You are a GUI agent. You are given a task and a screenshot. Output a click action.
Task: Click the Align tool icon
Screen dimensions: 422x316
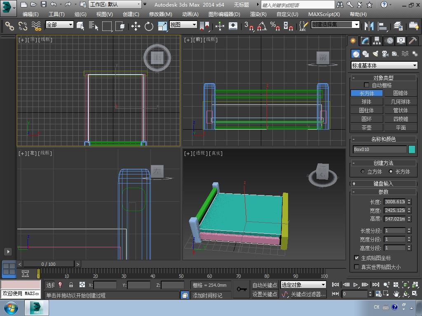[x=382, y=26]
